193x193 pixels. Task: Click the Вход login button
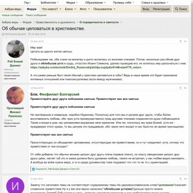tap(146, 9)
